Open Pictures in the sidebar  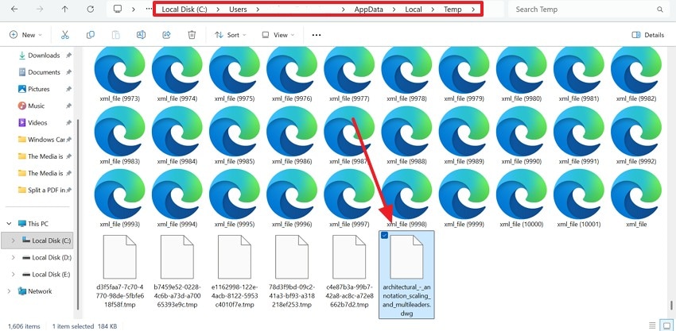click(x=39, y=89)
